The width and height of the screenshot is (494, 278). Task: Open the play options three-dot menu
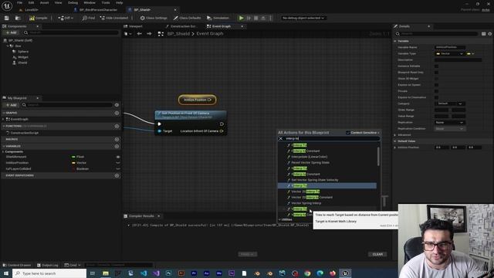(x=270, y=18)
